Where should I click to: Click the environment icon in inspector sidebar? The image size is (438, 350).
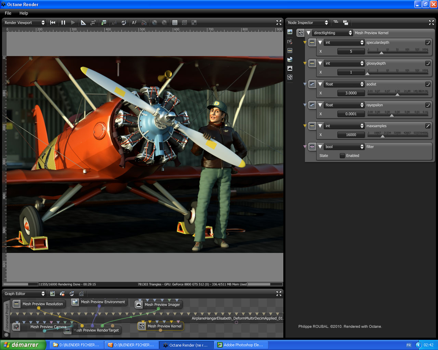pos(290,59)
